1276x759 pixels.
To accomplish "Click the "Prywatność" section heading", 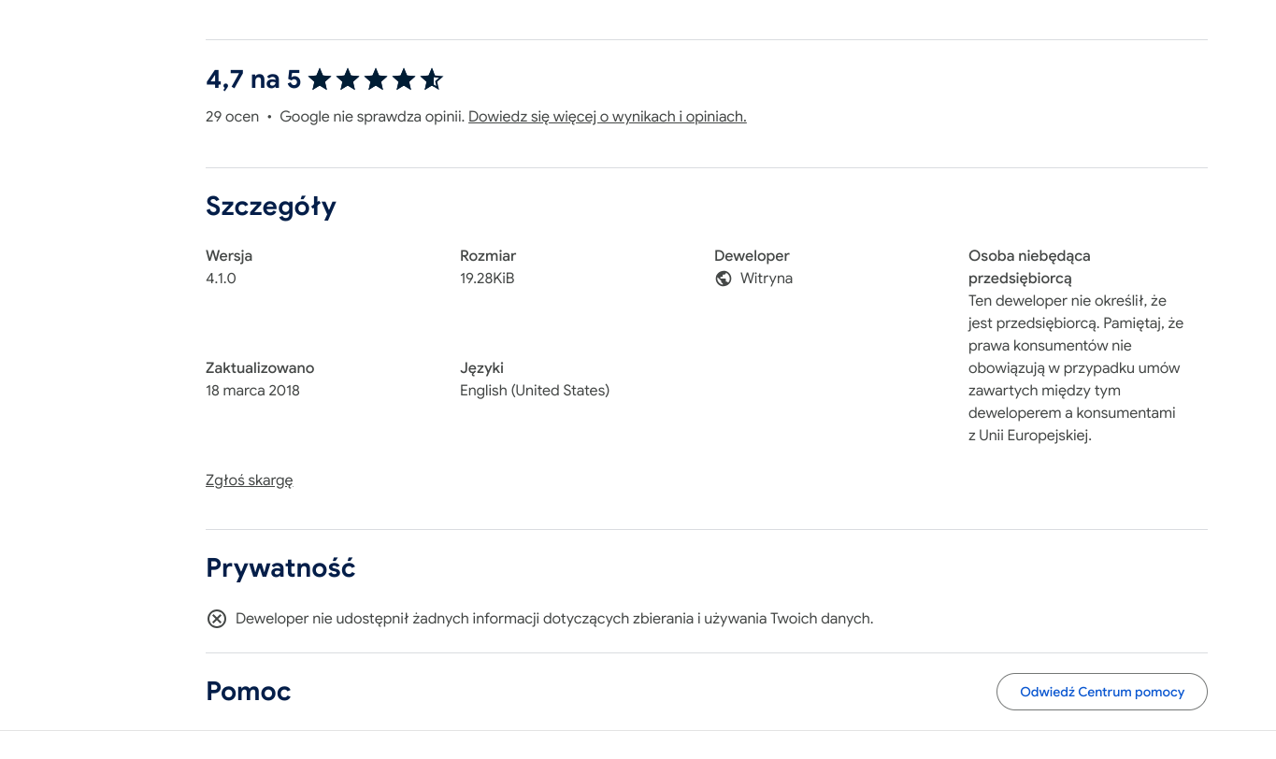I will pos(280,567).
